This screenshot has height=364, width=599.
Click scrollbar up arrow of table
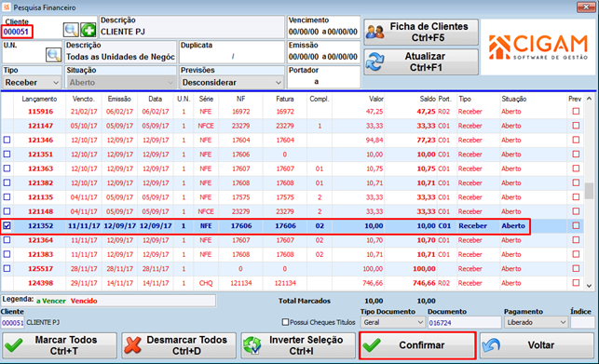(589, 99)
